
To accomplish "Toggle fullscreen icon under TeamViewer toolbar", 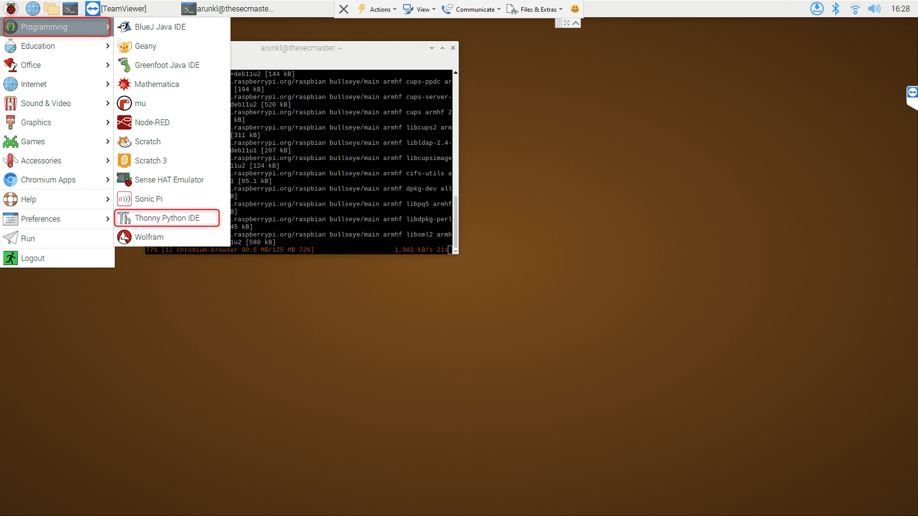I will pos(567,23).
